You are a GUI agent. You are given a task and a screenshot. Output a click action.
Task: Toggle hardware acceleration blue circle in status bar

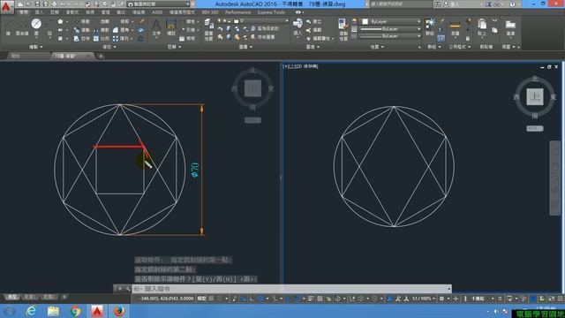(x=533, y=299)
